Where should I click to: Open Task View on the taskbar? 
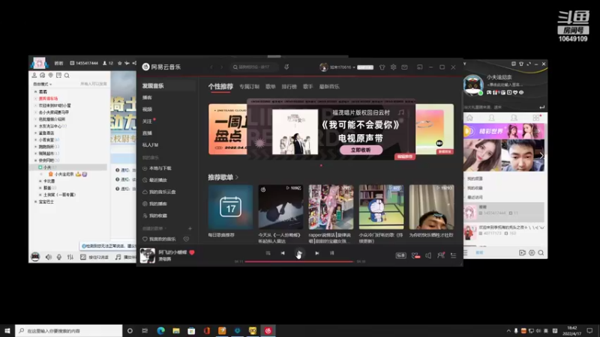[x=145, y=330]
